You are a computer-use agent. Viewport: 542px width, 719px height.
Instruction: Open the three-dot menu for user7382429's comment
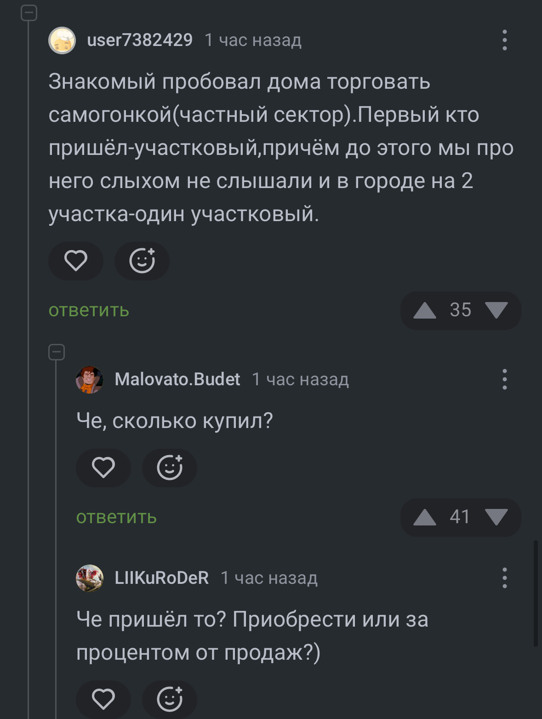(504, 40)
